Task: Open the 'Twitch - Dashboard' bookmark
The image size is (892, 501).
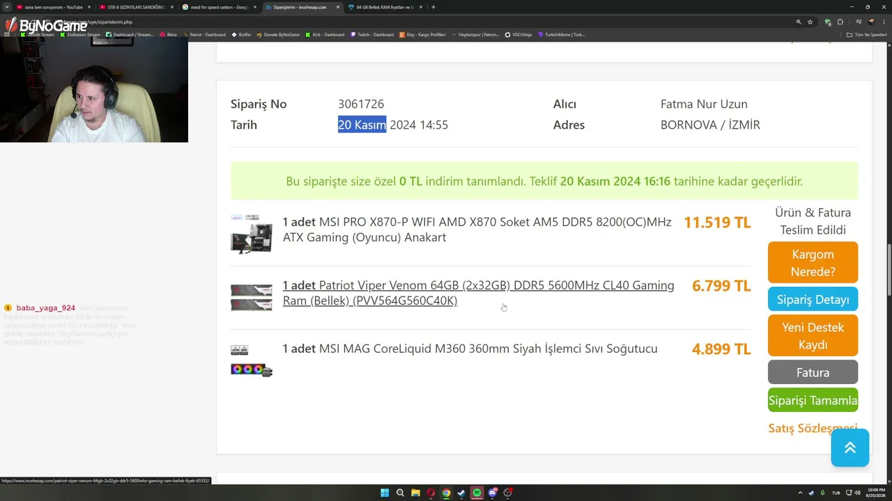Action: point(371,35)
